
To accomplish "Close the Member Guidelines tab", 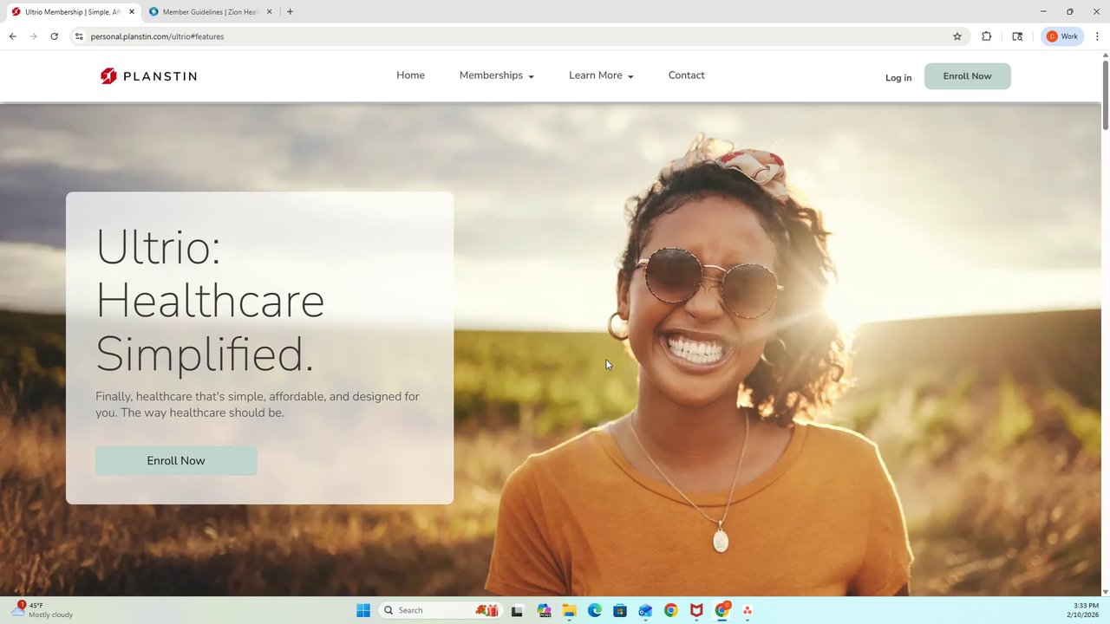I will tap(269, 12).
